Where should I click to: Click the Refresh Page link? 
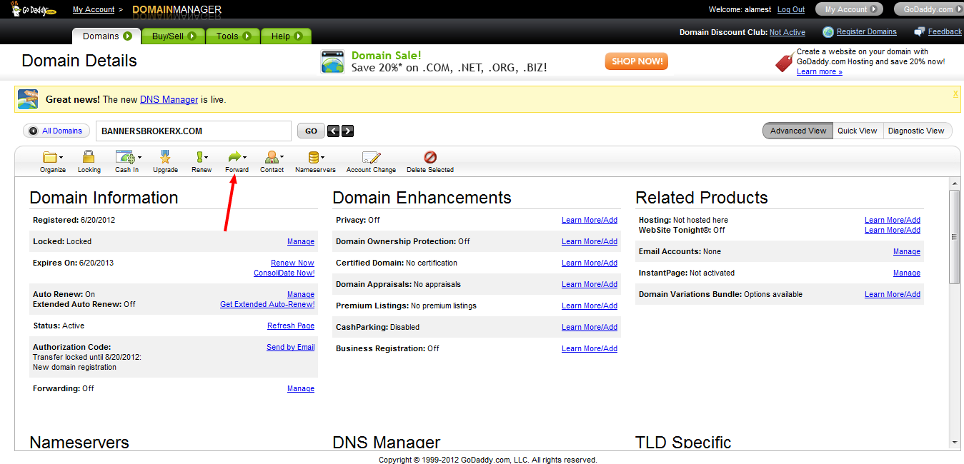(291, 326)
